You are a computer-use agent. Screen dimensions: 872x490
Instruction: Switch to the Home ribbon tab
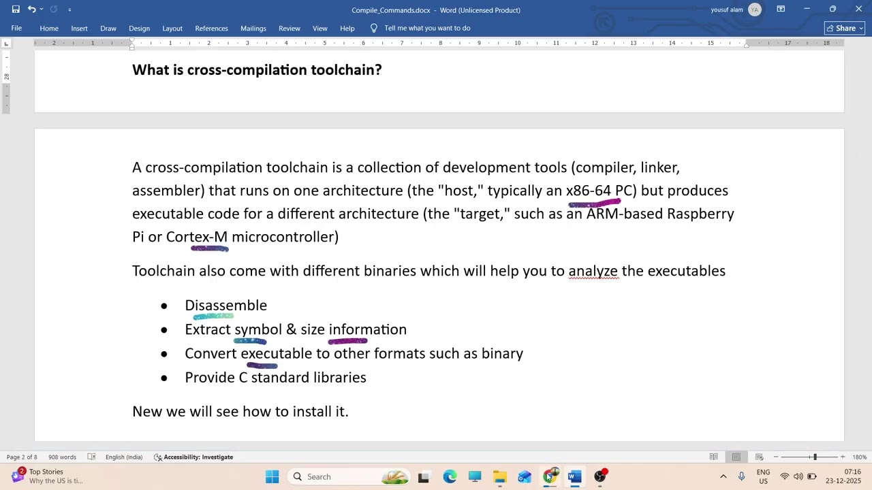49,29
